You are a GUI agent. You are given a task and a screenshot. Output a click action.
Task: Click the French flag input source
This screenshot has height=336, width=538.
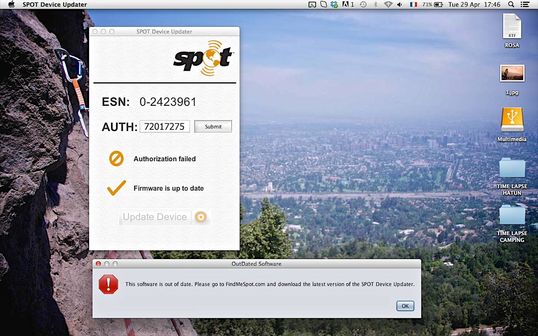click(x=414, y=4)
